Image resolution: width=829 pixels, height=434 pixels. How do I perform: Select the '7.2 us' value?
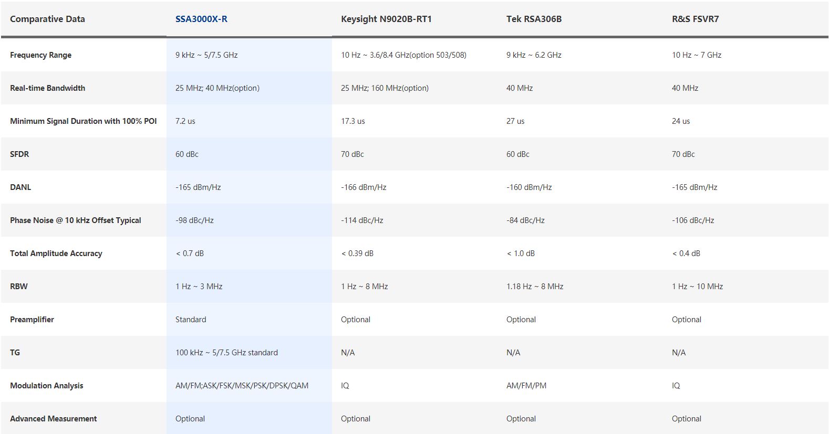pos(185,121)
